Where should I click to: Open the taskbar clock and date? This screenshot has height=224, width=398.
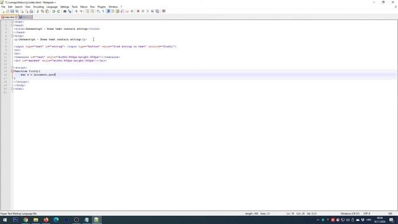[380, 220]
